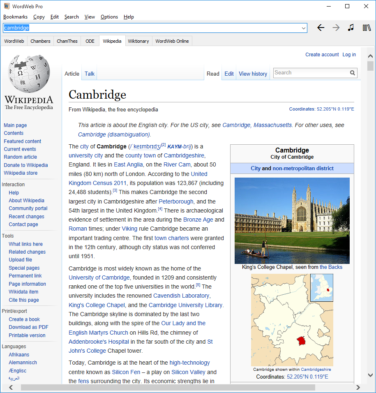Open the Cambridge, Massachusetts link

click(257, 125)
